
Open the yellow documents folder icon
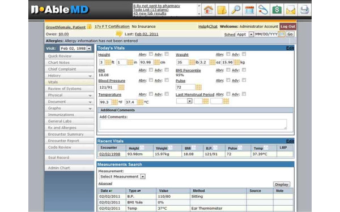point(222,10)
